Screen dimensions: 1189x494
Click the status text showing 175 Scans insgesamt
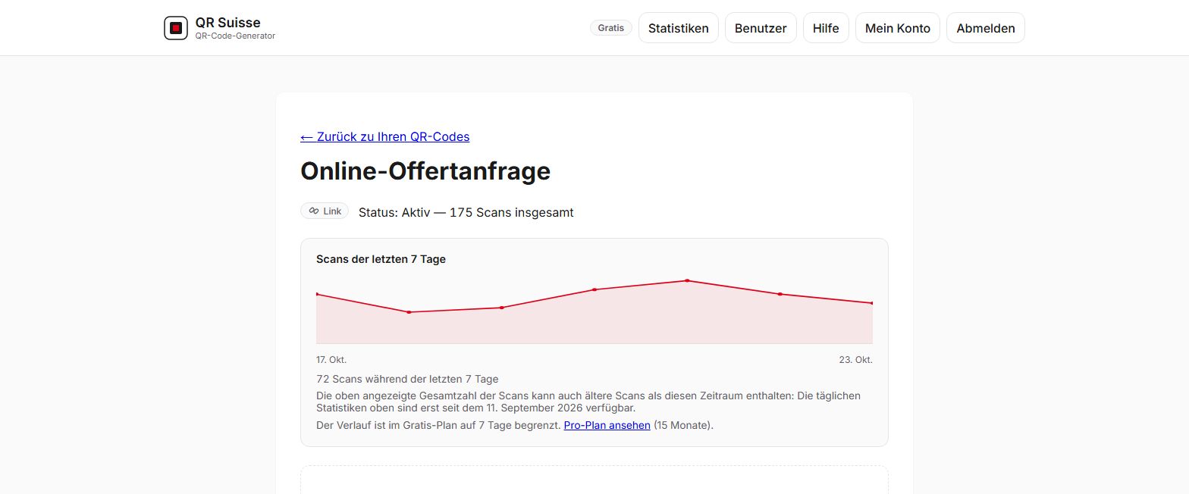466,212
